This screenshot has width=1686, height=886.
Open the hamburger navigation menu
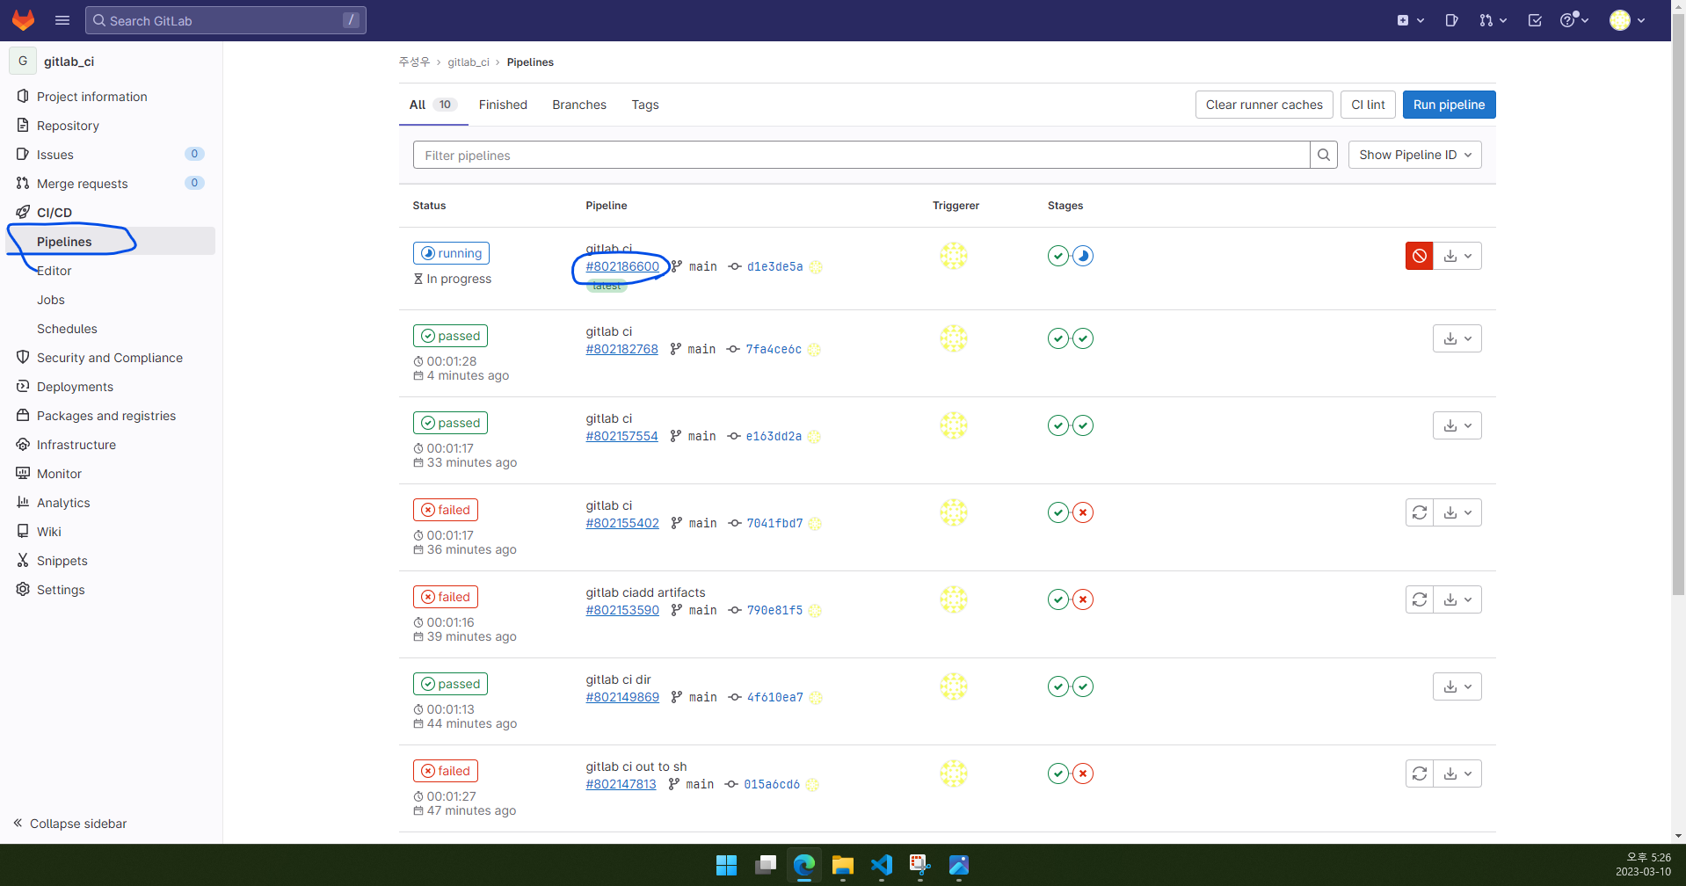[x=62, y=20]
